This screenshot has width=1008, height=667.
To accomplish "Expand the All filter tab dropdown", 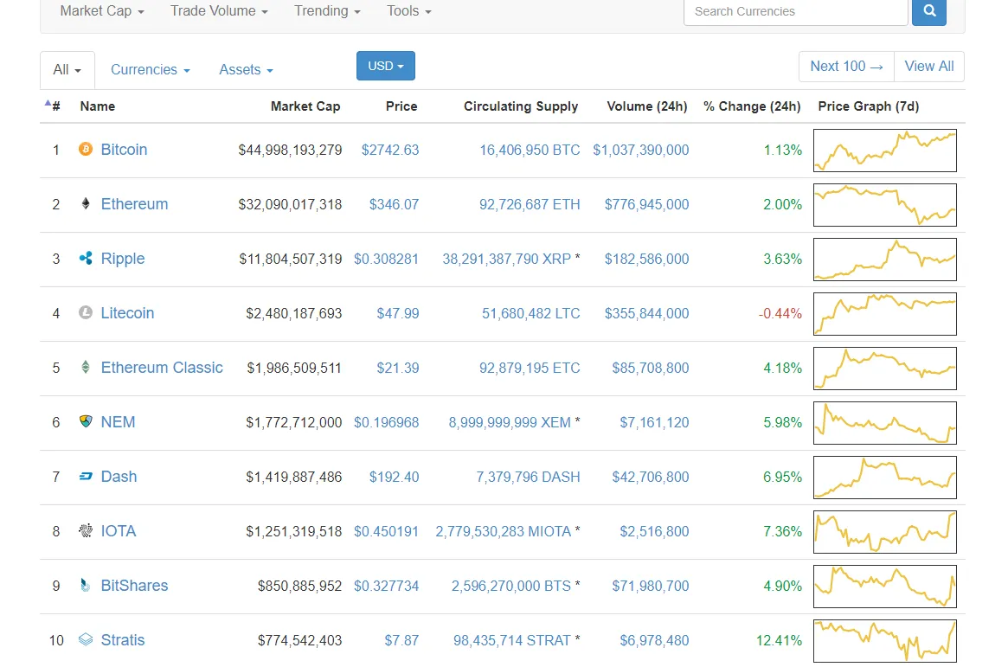I will 67,69.
